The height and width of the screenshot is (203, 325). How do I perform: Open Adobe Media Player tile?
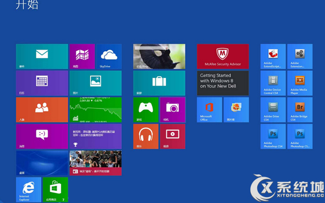(300, 83)
